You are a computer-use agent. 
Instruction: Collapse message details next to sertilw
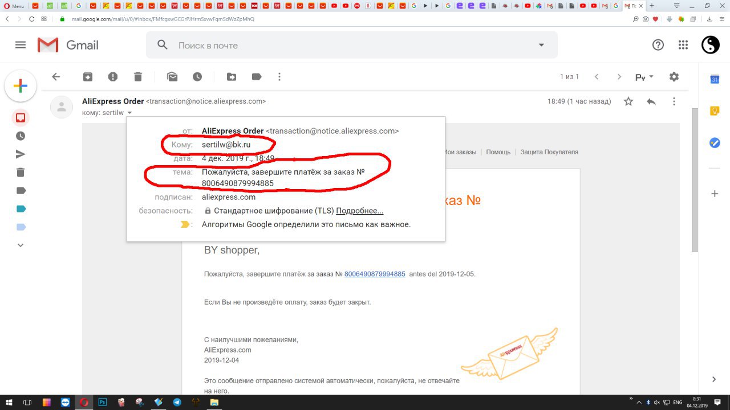click(129, 113)
